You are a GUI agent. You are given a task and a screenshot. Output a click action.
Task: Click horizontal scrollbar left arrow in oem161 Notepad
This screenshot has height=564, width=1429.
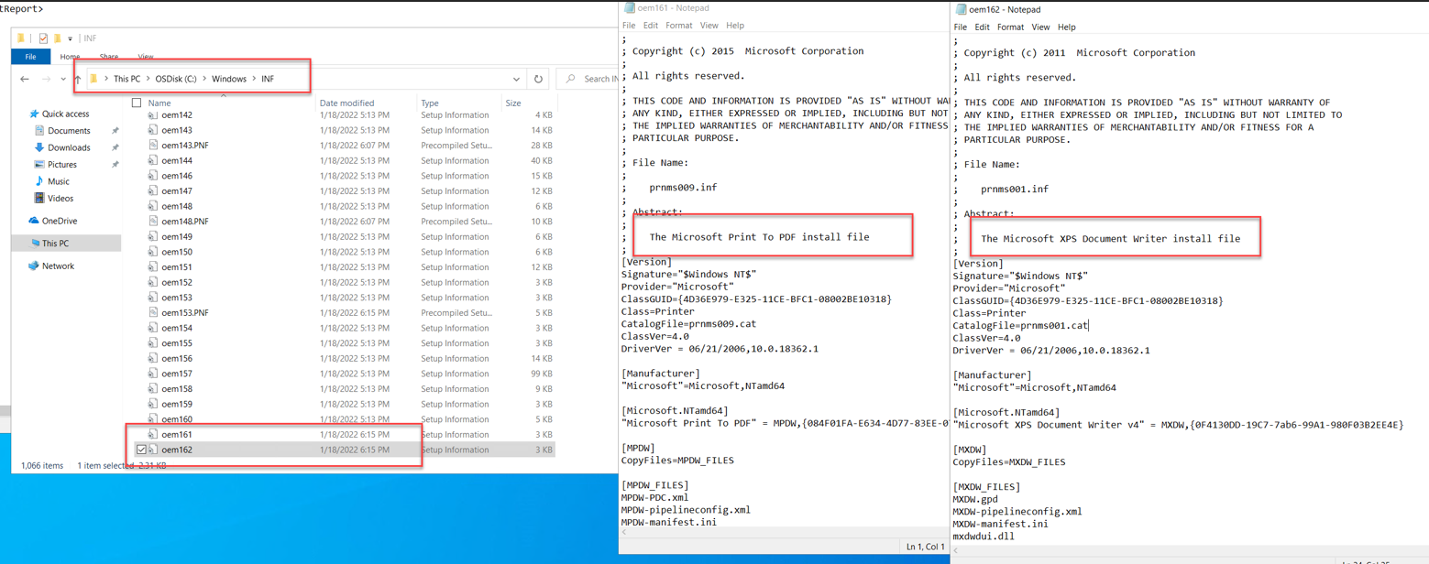point(626,531)
